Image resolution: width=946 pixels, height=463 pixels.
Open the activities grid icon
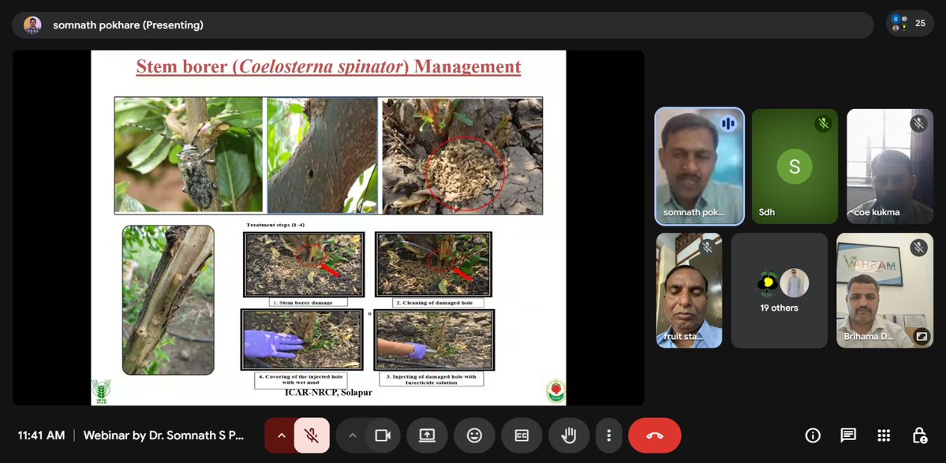[x=884, y=435]
